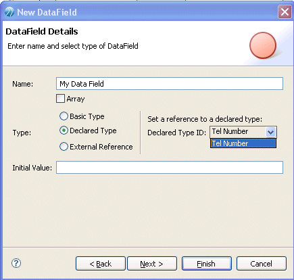
Task: Advance the wizard with Next button
Action: click(x=152, y=263)
